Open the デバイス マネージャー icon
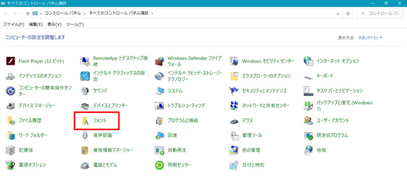The height and width of the screenshot is (187, 407). 11,105
